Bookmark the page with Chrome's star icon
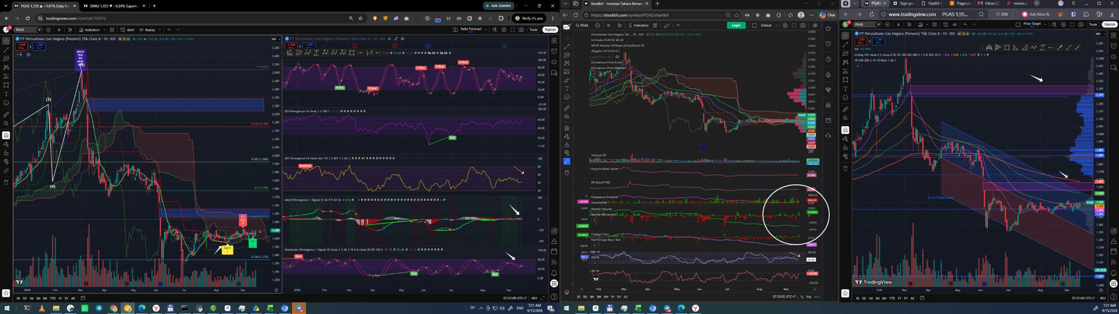 361,18
